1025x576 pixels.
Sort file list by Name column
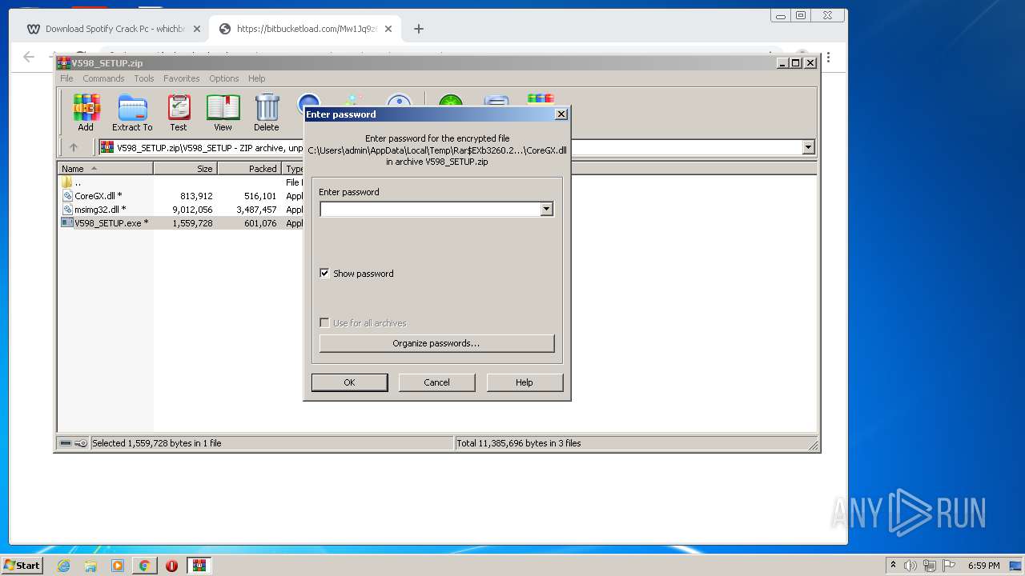pyautogui.click(x=105, y=169)
